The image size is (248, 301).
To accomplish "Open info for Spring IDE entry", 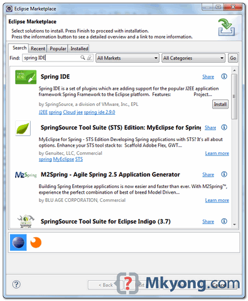I will point(224,77).
